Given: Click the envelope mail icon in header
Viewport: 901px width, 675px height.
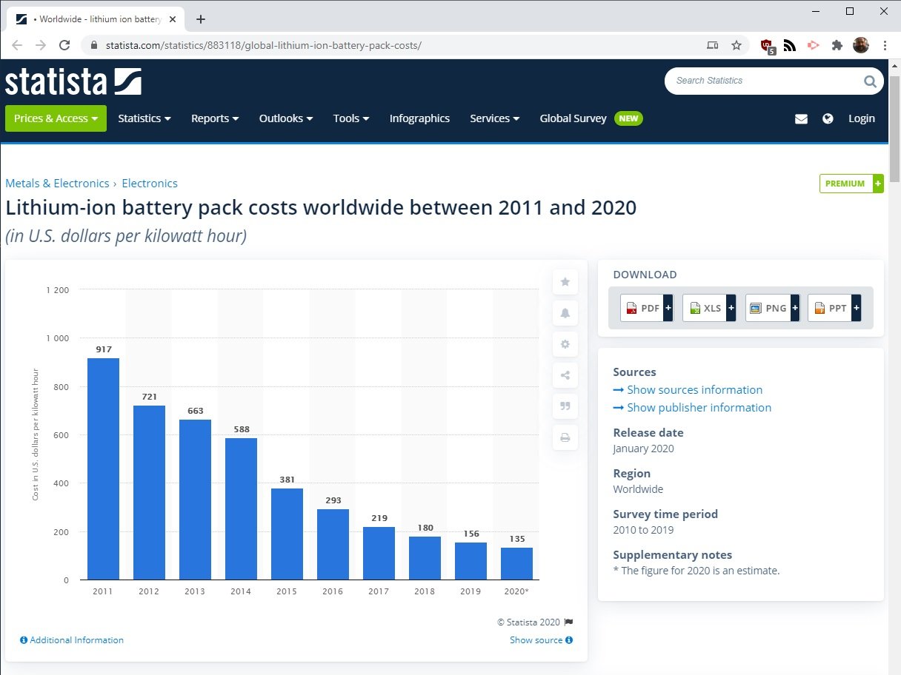Looking at the screenshot, I should coord(801,118).
